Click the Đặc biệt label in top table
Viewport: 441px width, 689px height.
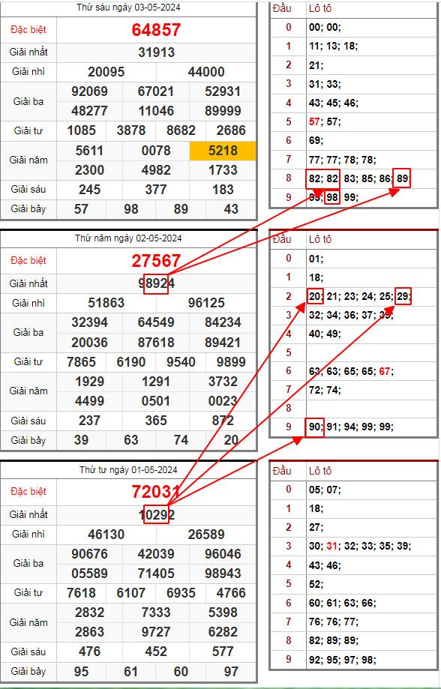(28, 30)
